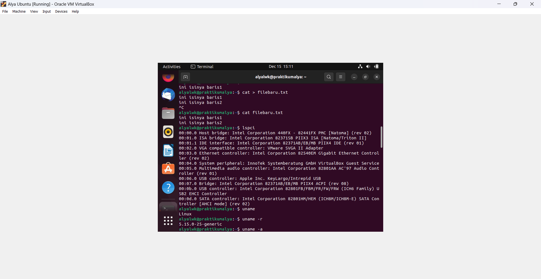Open the terminal hamburger menu

tap(341, 77)
